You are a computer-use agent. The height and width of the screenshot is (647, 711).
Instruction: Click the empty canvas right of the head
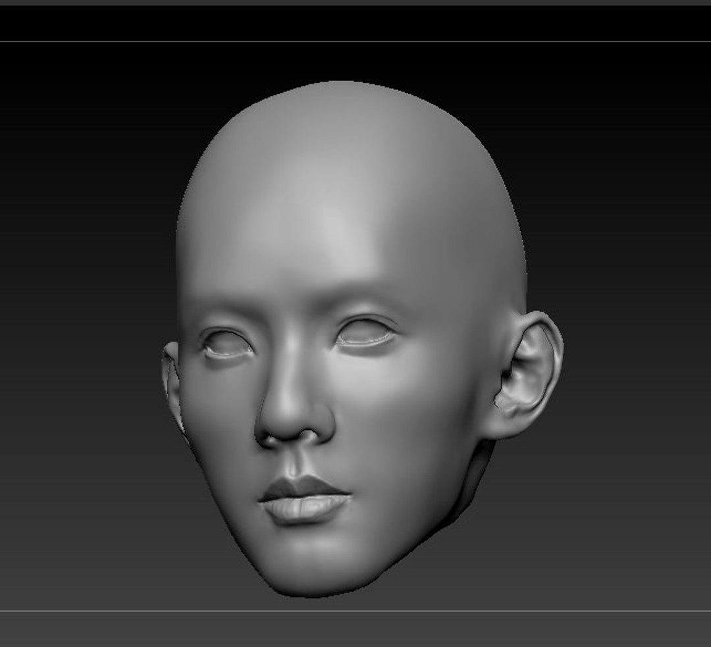click(632, 329)
